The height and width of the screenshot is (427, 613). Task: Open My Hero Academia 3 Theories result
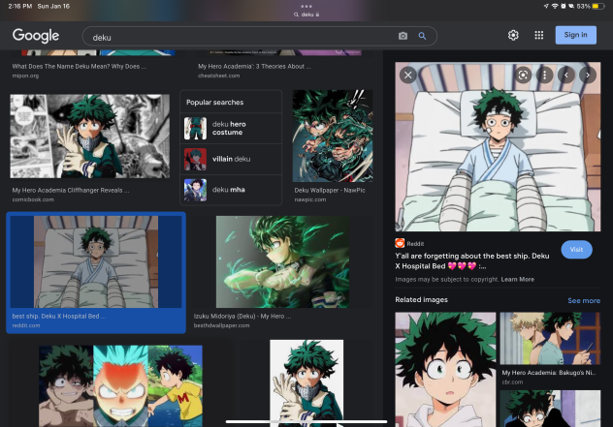[x=254, y=67]
